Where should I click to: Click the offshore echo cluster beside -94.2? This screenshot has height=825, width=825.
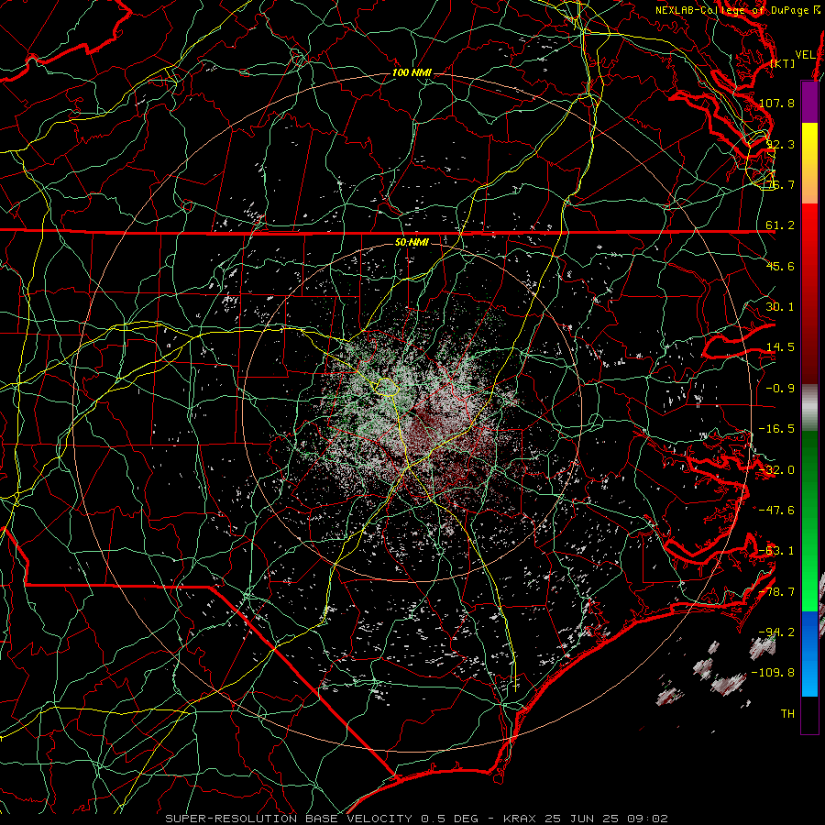[x=763, y=646]
